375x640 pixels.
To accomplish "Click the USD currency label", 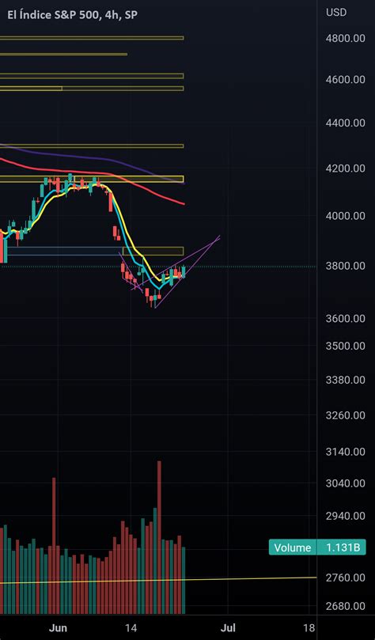I will (336, 13).
